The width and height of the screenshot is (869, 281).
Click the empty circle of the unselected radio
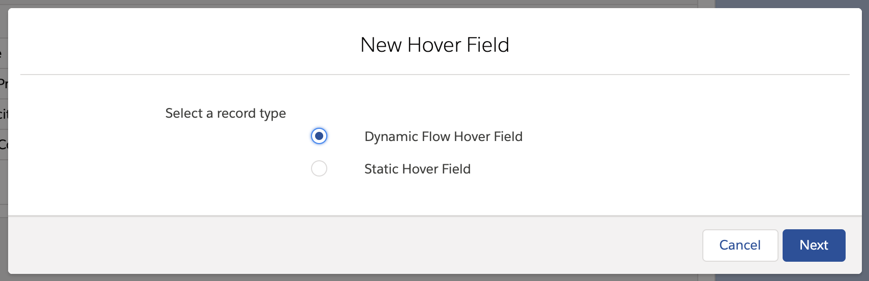pos(319,168)
